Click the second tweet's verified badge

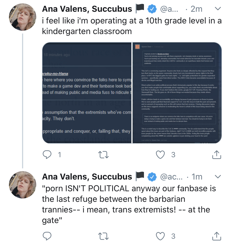click(151, 177)
